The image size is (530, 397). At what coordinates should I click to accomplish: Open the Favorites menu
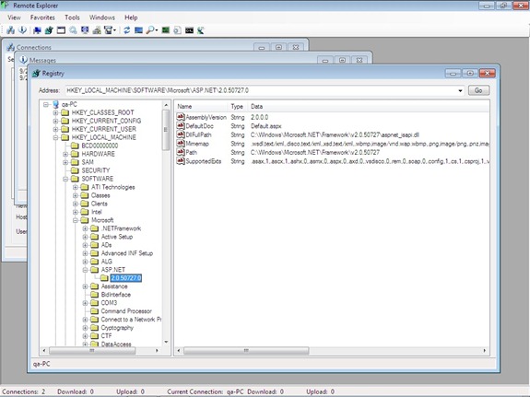point(42,18)
